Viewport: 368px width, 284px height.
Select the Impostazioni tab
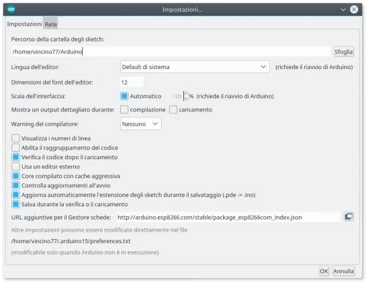[24, 24]
